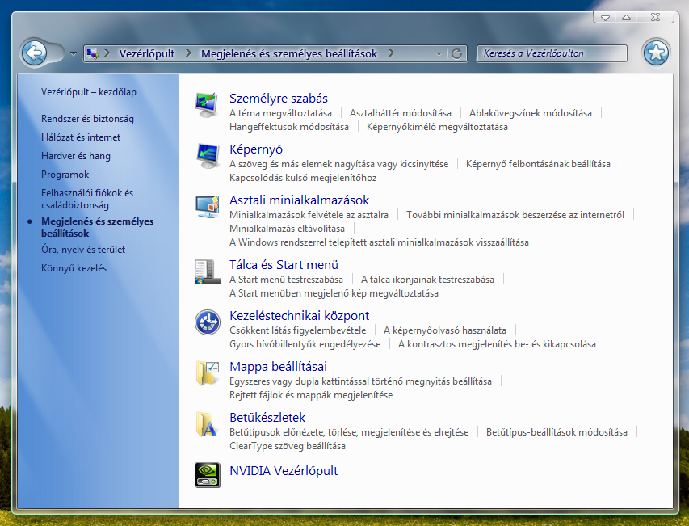
Task: Open Programok category
Action: point(65,175)
